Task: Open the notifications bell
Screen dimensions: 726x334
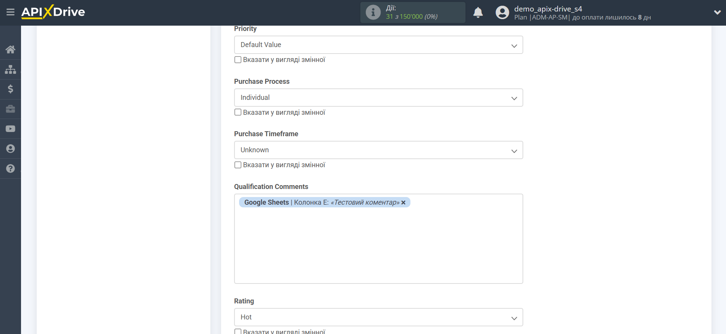Action: 478,13
